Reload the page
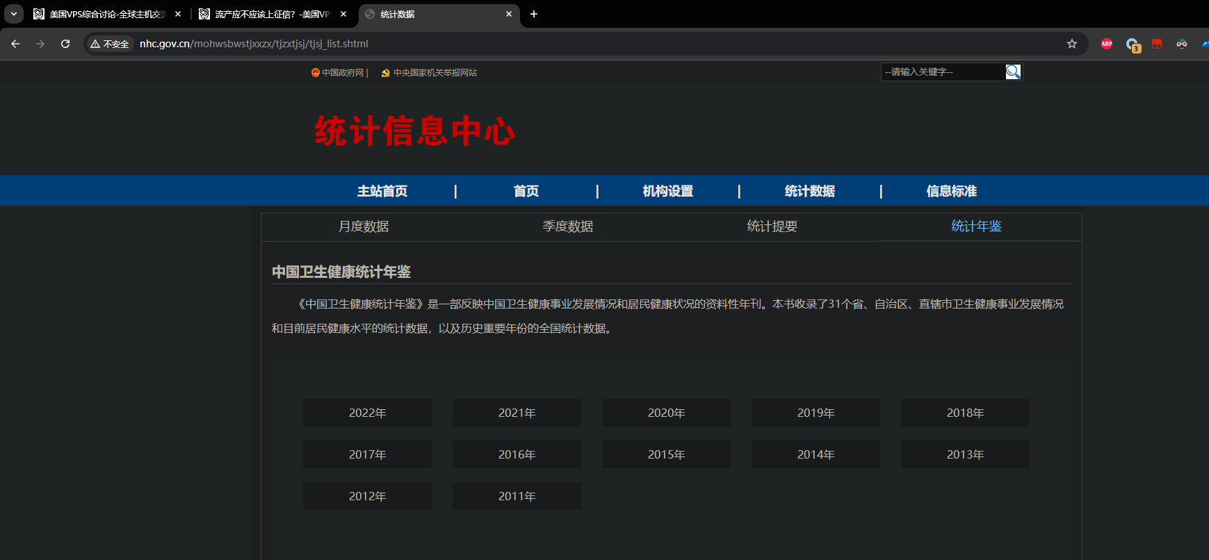Image resolution: width=1209 pixels, height=560 pixels. (65, 44)
